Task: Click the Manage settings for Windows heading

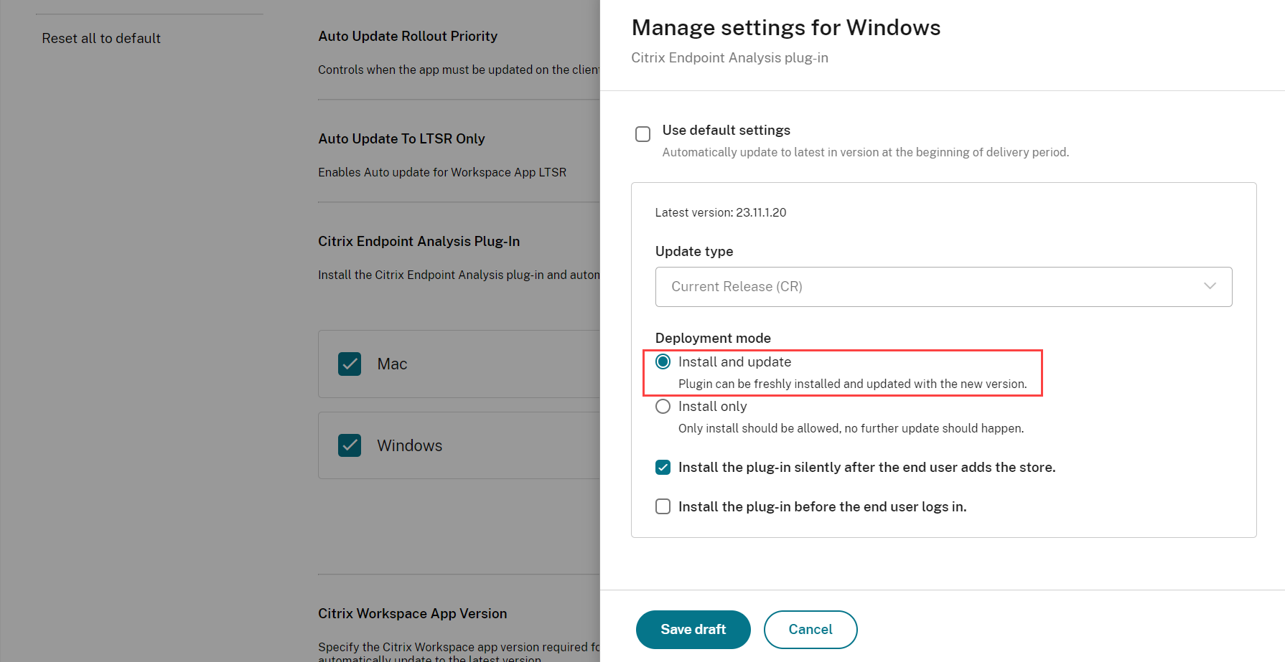Action: pyautogui.click(x=785, y=28)
